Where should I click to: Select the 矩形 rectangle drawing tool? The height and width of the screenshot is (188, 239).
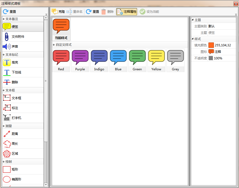point(23,169)
